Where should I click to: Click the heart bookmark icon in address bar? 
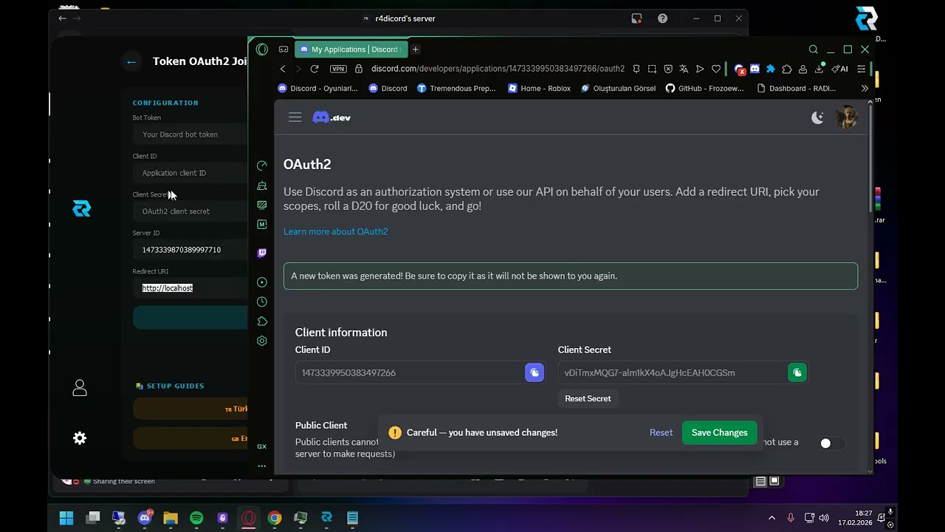(x=716, y=69)
